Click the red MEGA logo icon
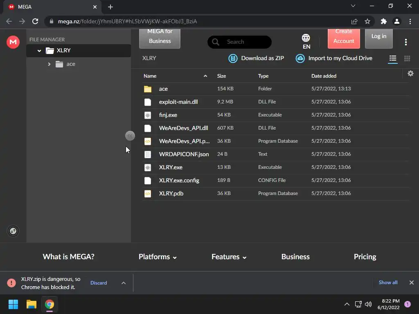 [13, 42]
